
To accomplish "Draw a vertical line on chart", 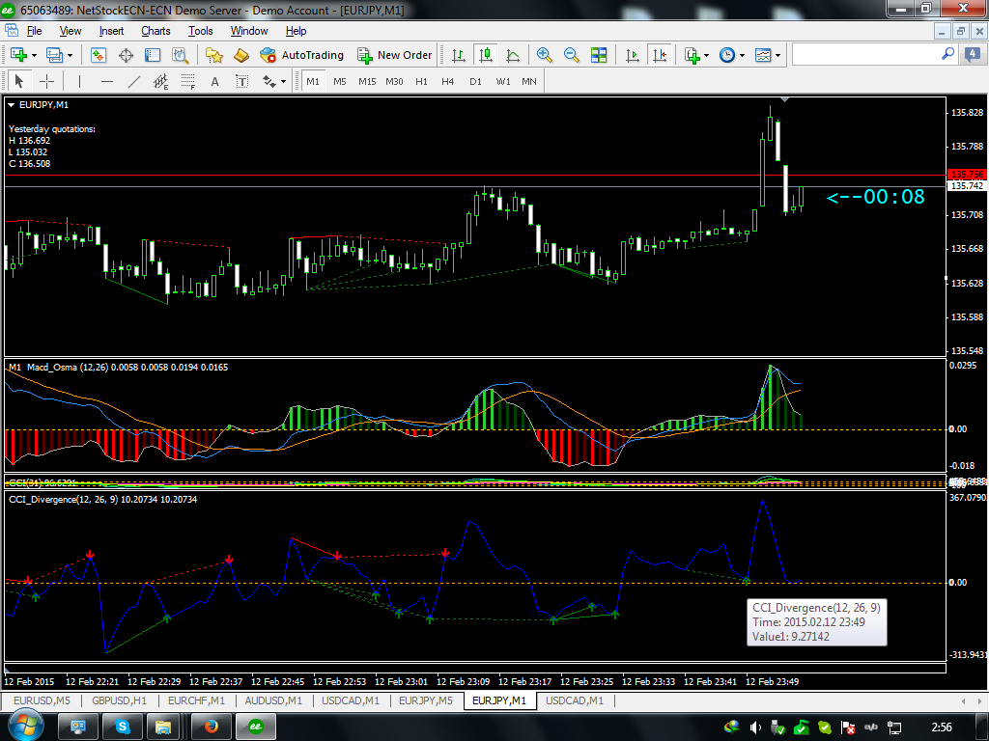I will click(79, 81).
